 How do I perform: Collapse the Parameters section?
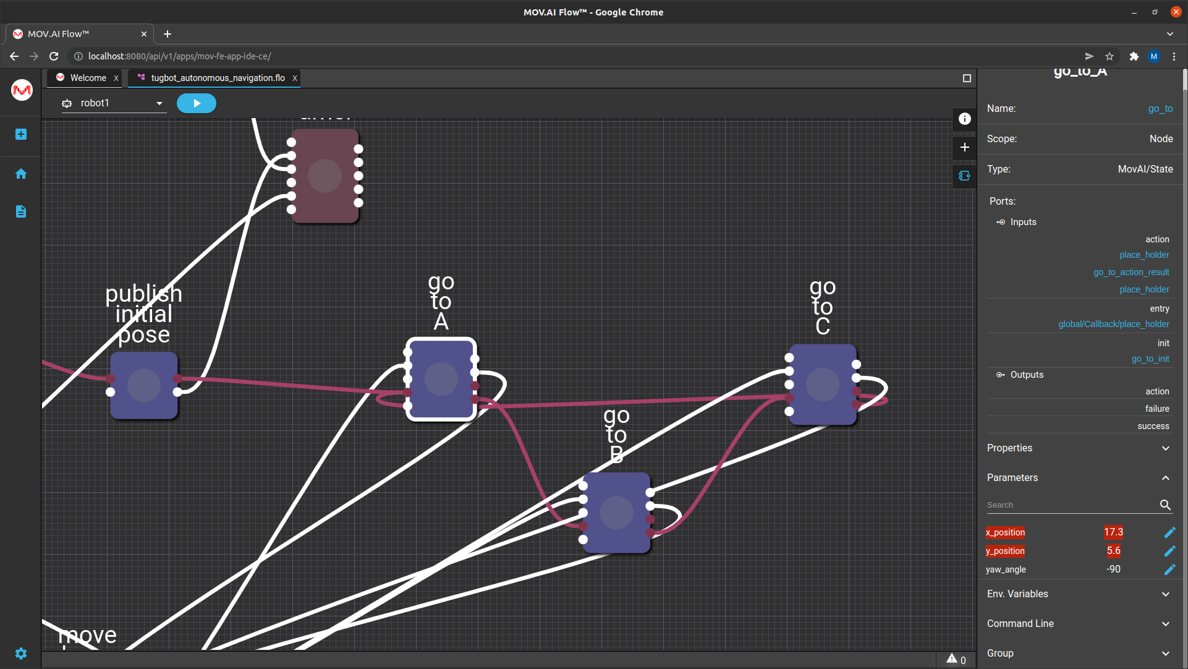(1079, 478)
